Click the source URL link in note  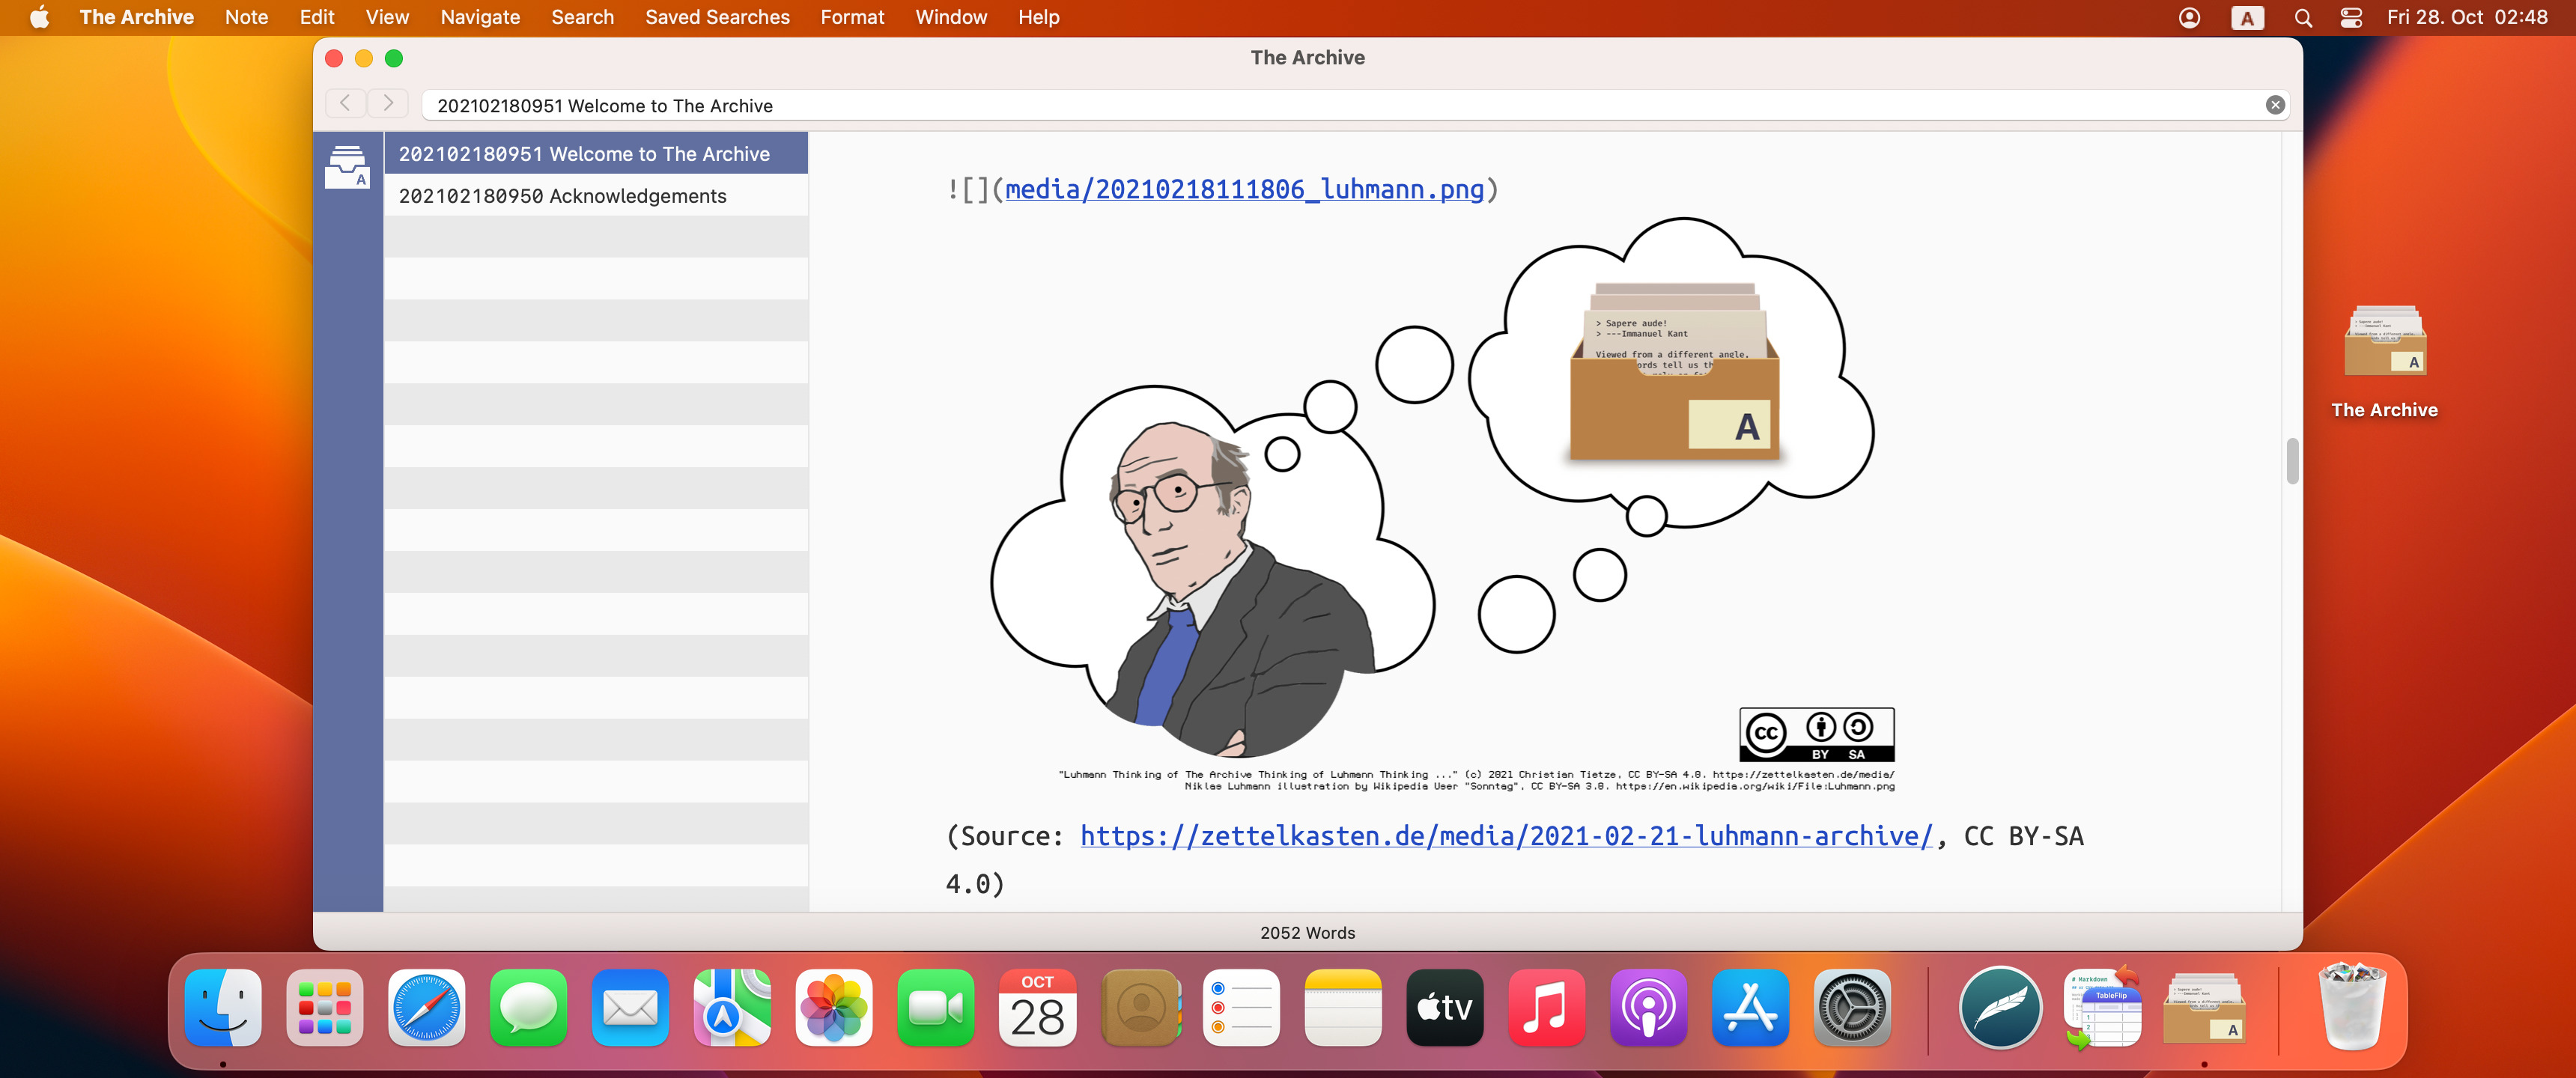pyautogui.click(x=1507, y=835)
